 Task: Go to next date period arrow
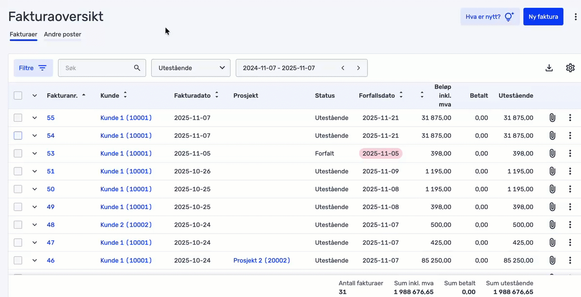coord(358,68)
